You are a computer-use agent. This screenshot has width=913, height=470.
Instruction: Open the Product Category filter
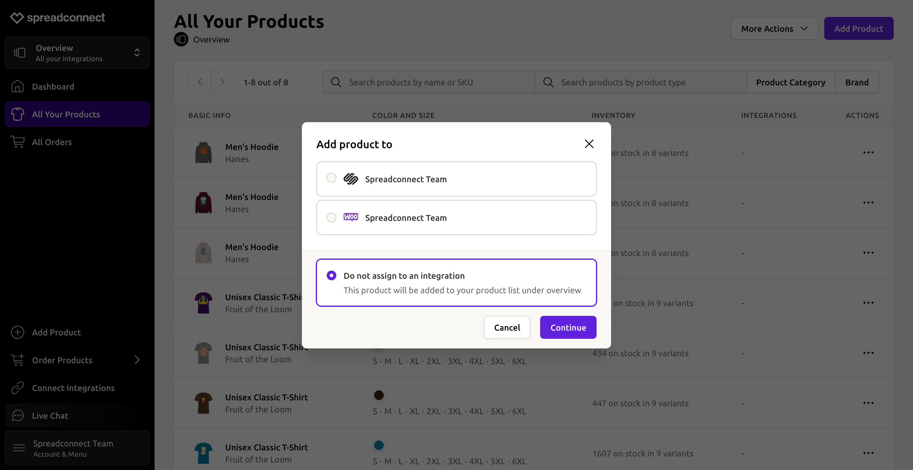[791, 82]
